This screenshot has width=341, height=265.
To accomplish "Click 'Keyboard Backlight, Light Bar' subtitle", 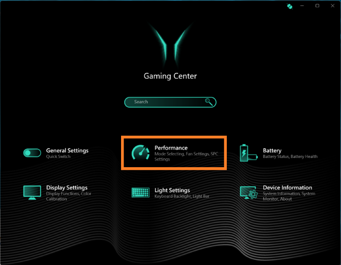I will 182,197.
